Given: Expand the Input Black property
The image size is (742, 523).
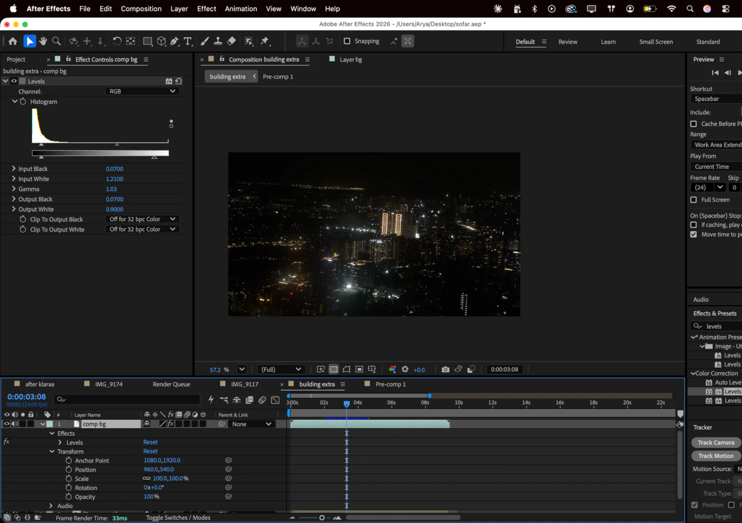Looking at the screenshot, I should pyautogui.click(x=14, y=168).
